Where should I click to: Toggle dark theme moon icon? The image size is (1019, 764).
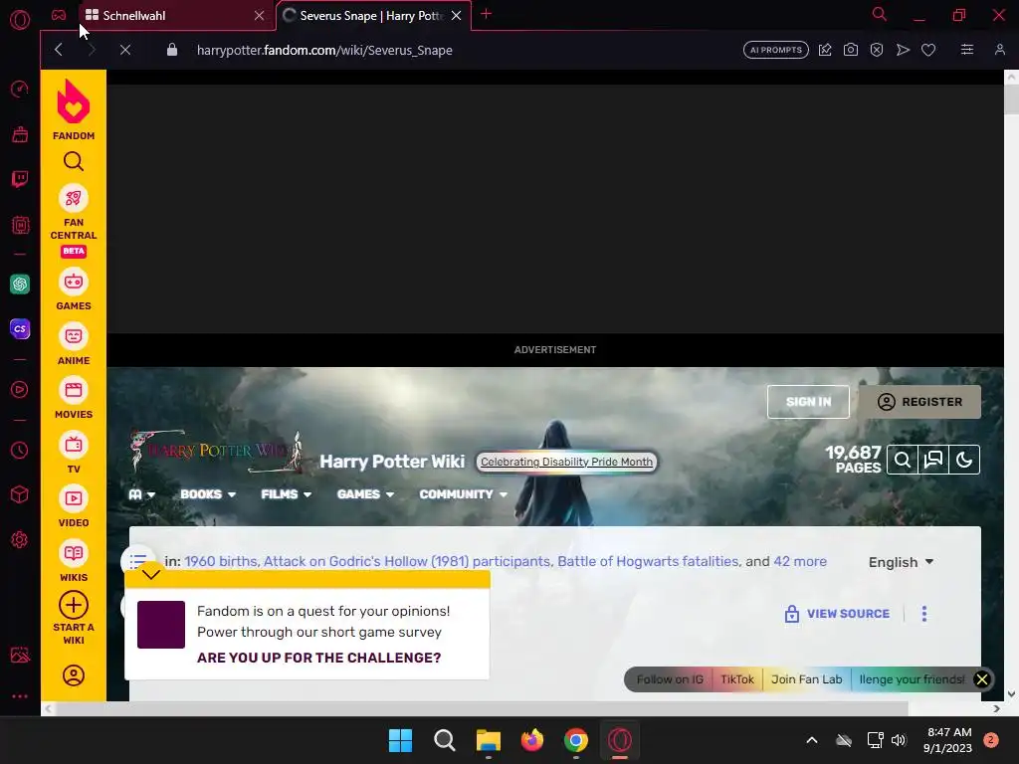click(964, 460)
